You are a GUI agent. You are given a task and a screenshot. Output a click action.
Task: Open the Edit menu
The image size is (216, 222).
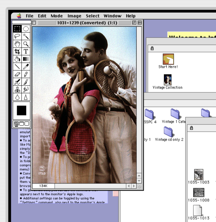42,16
